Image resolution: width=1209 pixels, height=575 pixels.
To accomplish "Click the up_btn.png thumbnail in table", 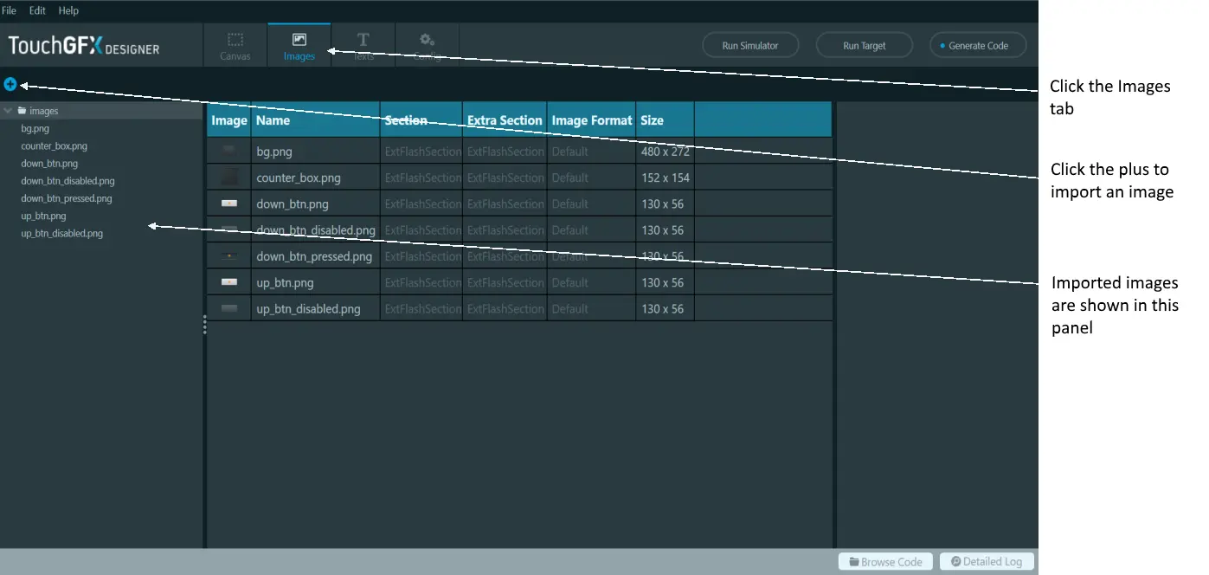I will (229, 282).
